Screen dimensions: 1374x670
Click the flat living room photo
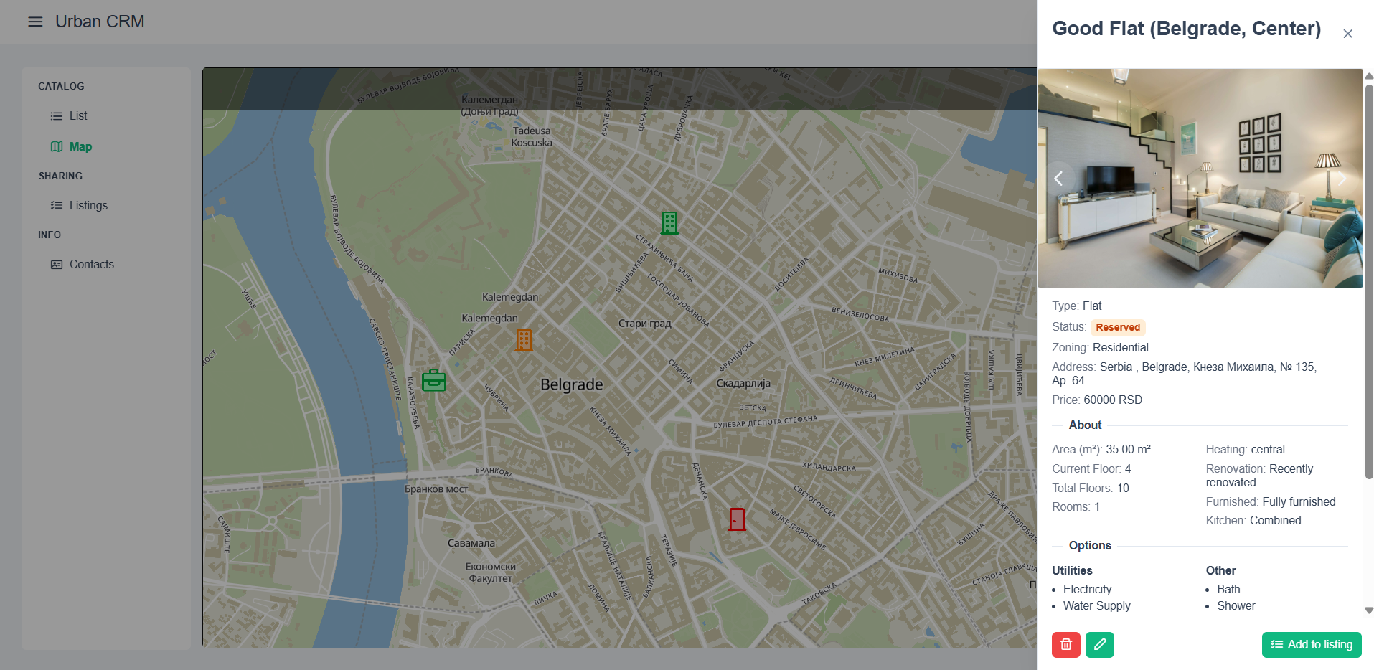tap(1200, 179)
